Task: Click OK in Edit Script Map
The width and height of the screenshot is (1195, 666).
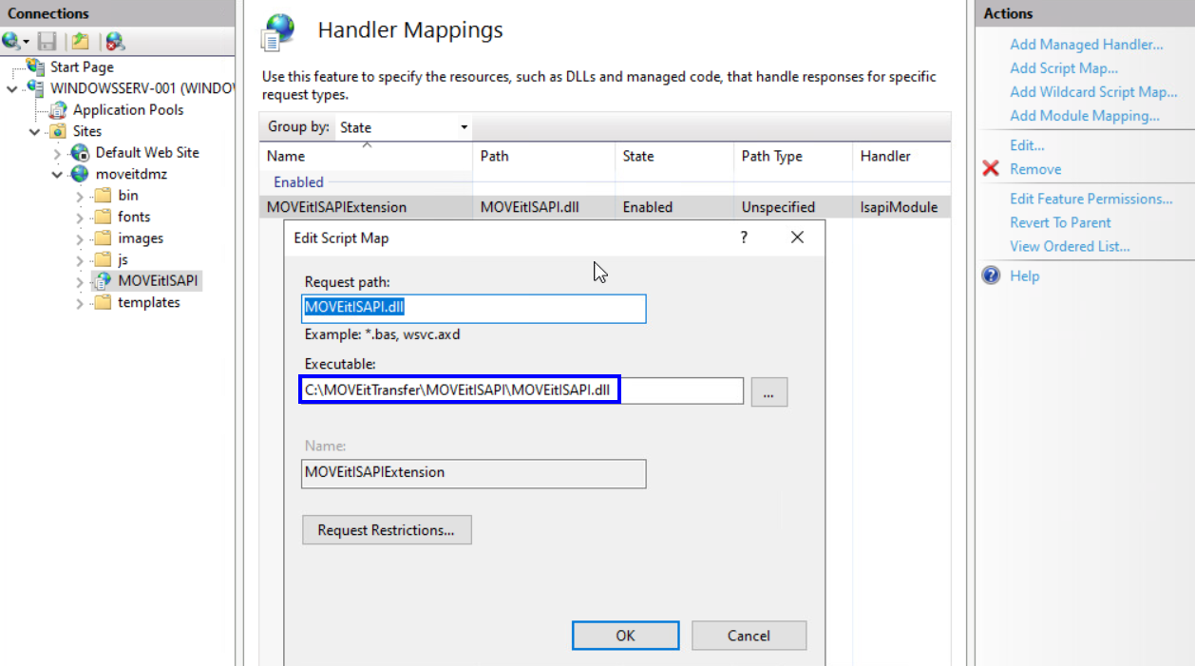Action: coord(625,636)
